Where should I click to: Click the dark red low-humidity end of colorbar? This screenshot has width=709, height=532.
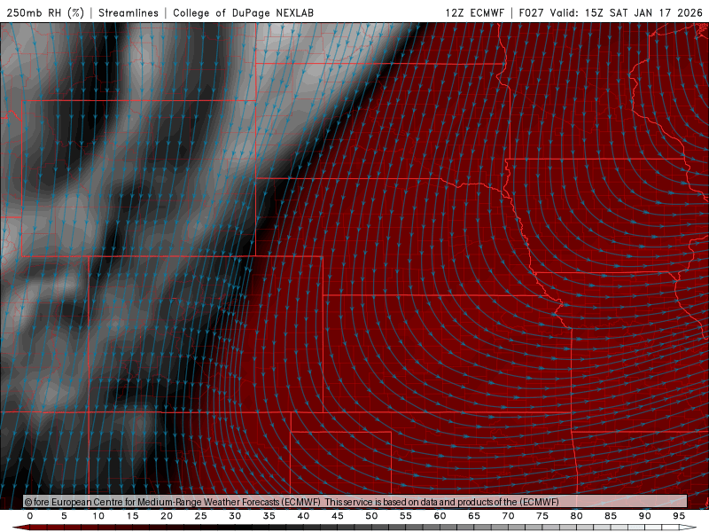pos(21,528)
